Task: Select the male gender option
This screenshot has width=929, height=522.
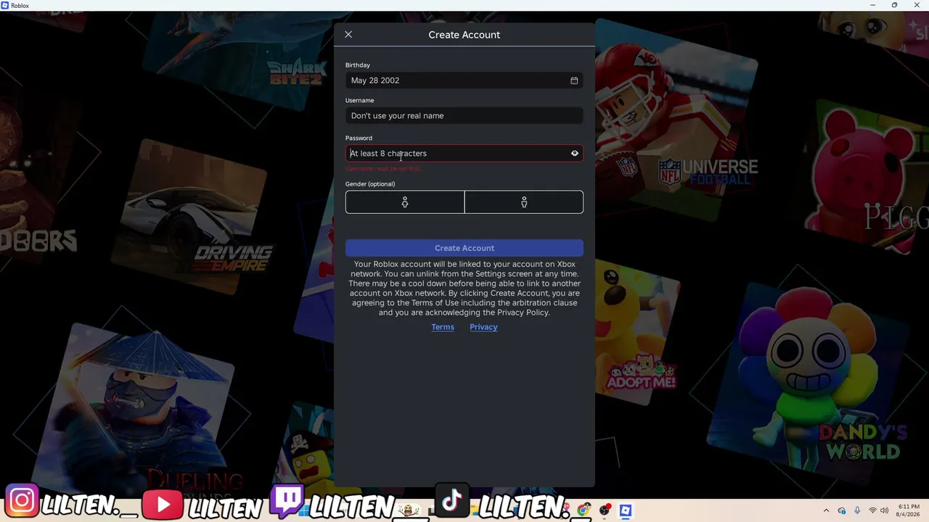Action: pos(524,202)
